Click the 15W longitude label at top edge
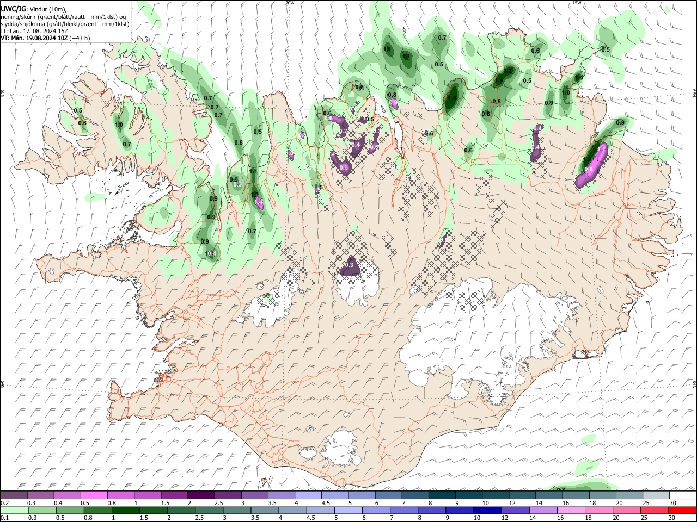Image resolution: width=697 pixels, height=522 pixels. coord(577,3)
